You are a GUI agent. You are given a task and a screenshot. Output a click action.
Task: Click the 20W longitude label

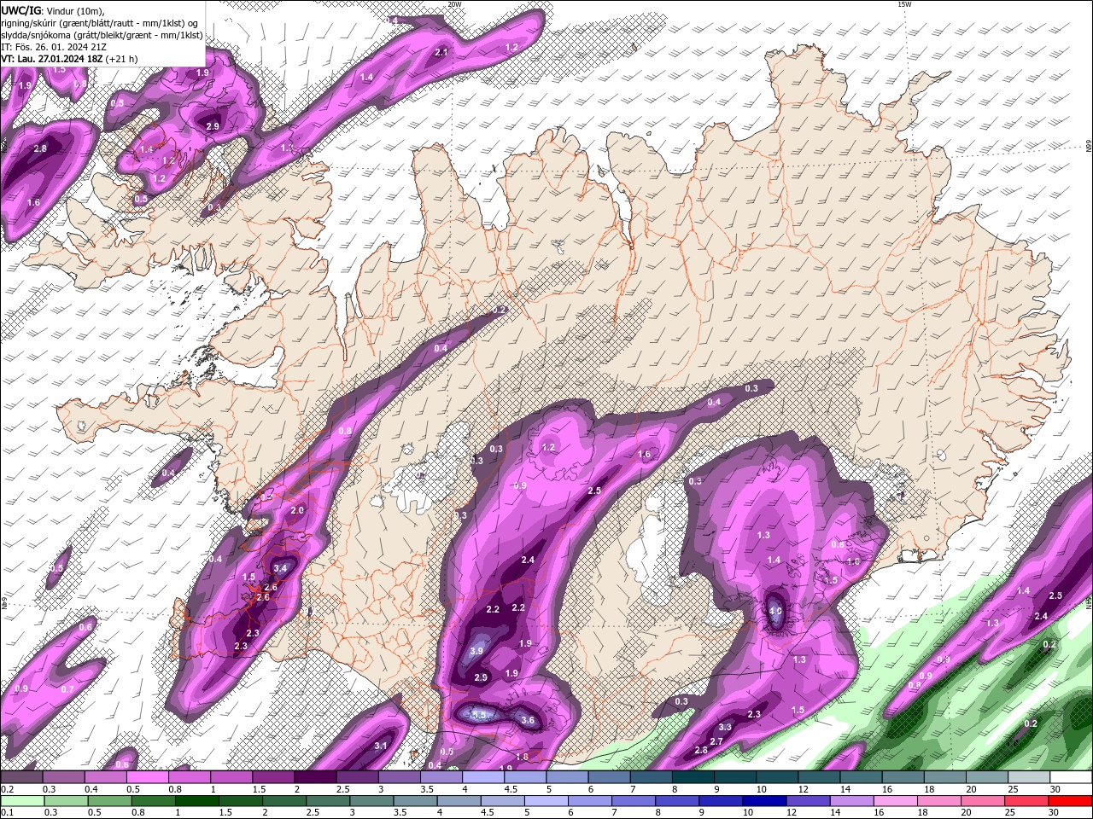[x=454, y=4]
